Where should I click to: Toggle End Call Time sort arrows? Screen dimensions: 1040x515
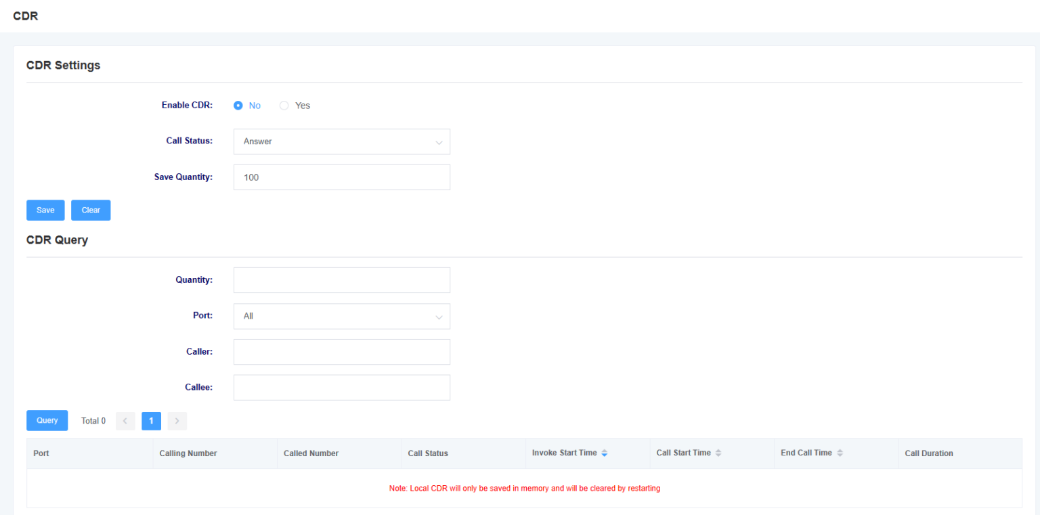(x=840, y=453)
